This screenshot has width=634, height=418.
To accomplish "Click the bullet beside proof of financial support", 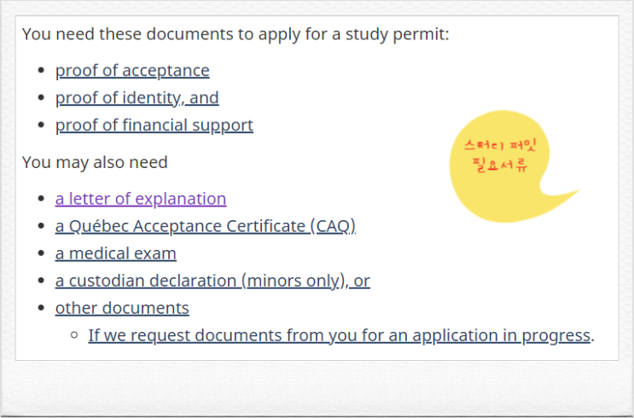I will pos(40,125).
